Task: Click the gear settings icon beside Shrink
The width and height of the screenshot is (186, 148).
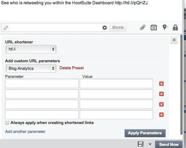Action: pos(105,27)
